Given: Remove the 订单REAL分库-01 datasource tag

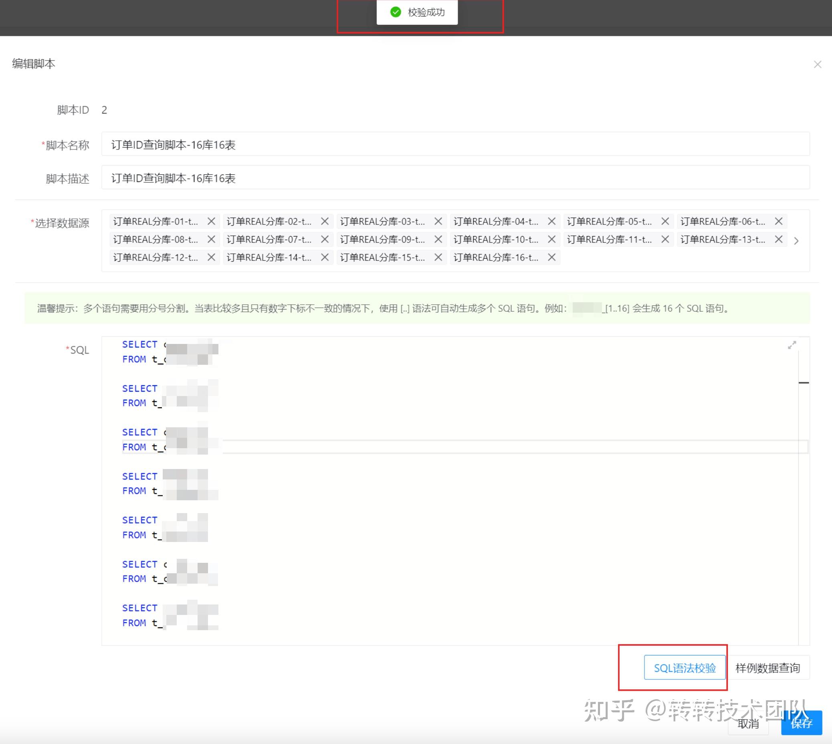Looking at the screenshot, I should tap(211, 222).
